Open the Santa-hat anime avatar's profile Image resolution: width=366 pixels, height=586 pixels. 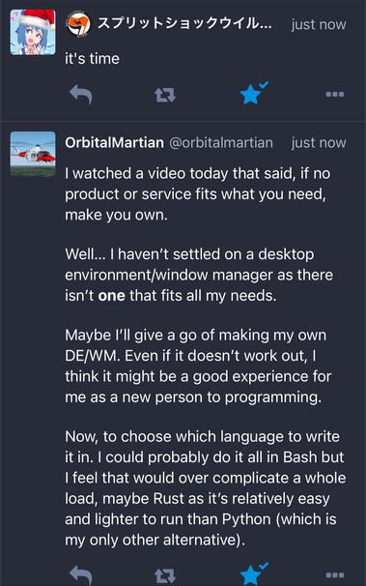(33, 33)
